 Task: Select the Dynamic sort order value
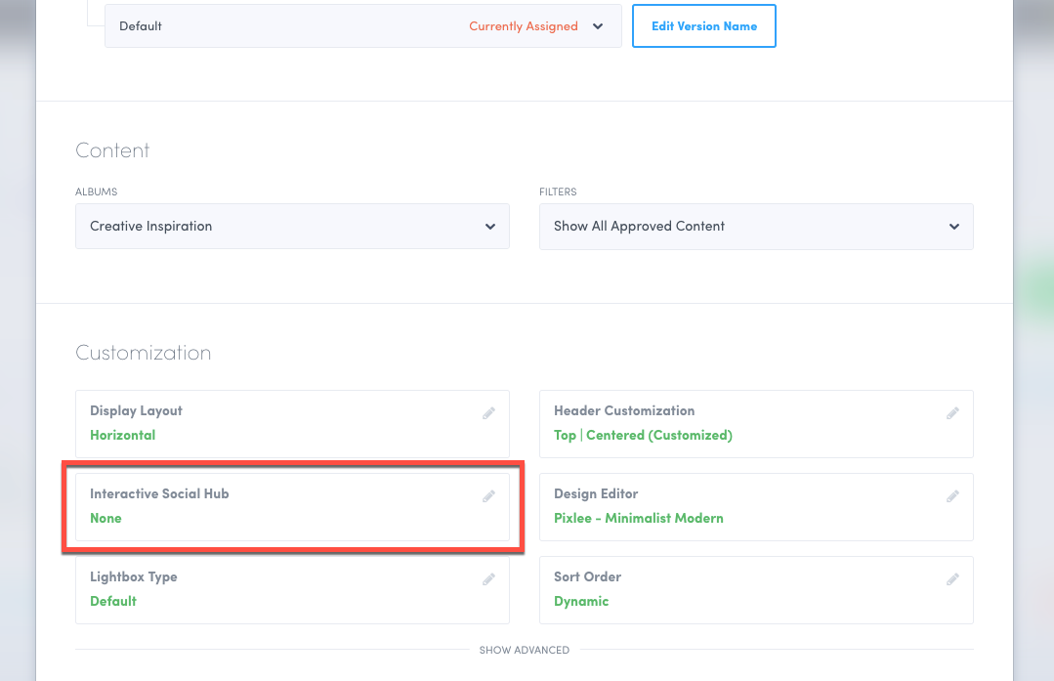581,601
